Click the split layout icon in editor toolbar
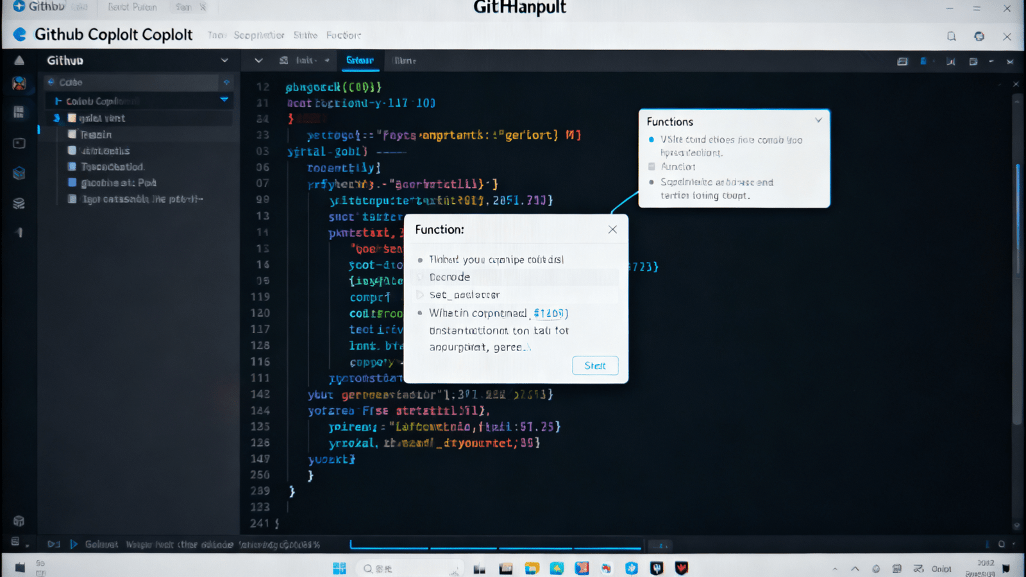Viewport: 1026px width, 577px height. (x=902, y=62)
